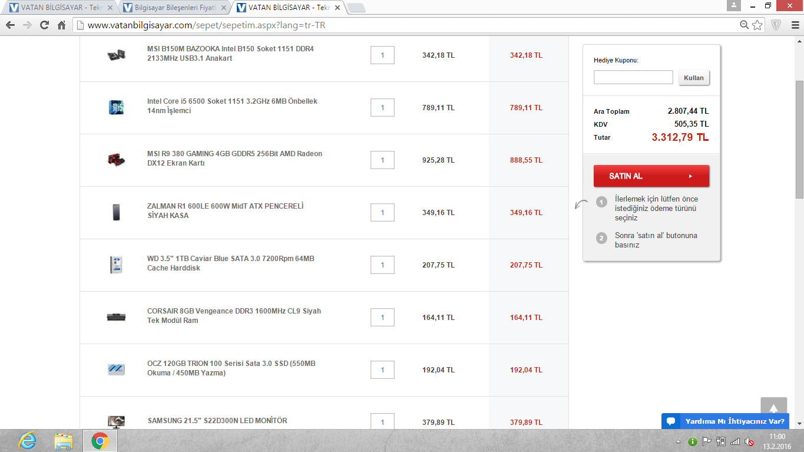Show hidden system tray icons
The width and height of the screenshot is (804, 452).
coord(678,441)
